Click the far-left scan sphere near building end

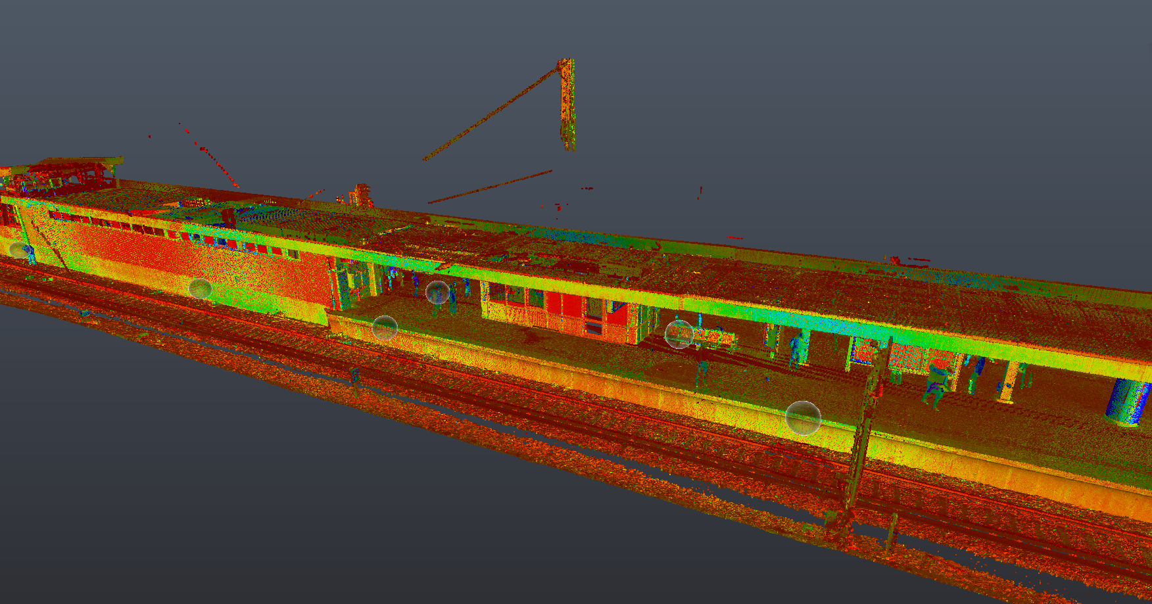tap(19, 250)
